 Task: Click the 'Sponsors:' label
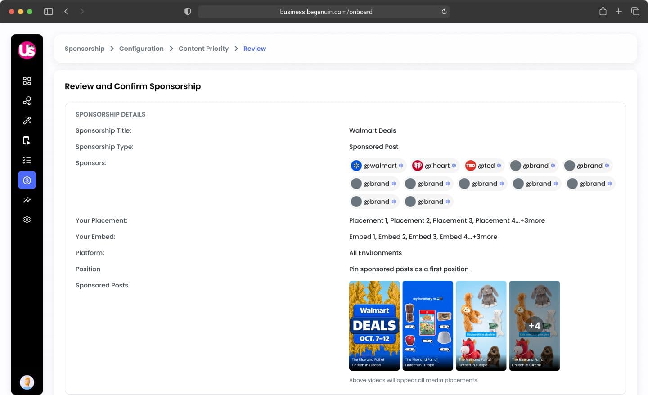click(x=91, y=163)
